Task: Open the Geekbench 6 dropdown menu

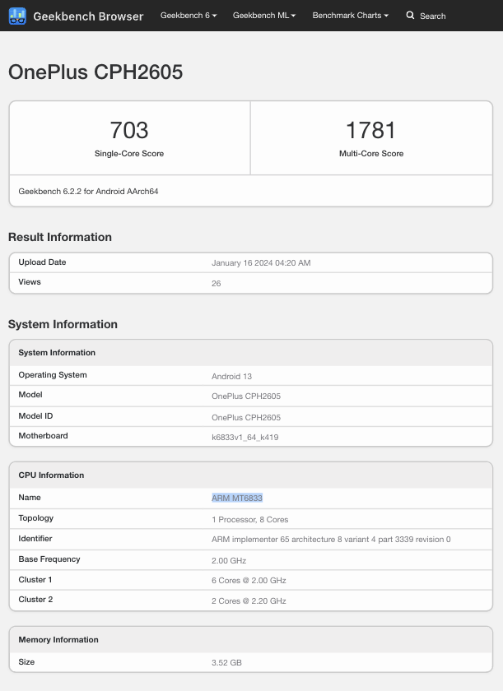Action: point(189,16)
